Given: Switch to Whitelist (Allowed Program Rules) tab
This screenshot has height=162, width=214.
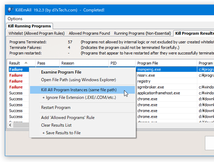Looking at the screenshot, I should coord(37,33).
